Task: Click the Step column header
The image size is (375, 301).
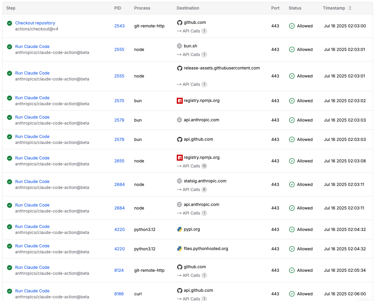Action: coord(11,8)
